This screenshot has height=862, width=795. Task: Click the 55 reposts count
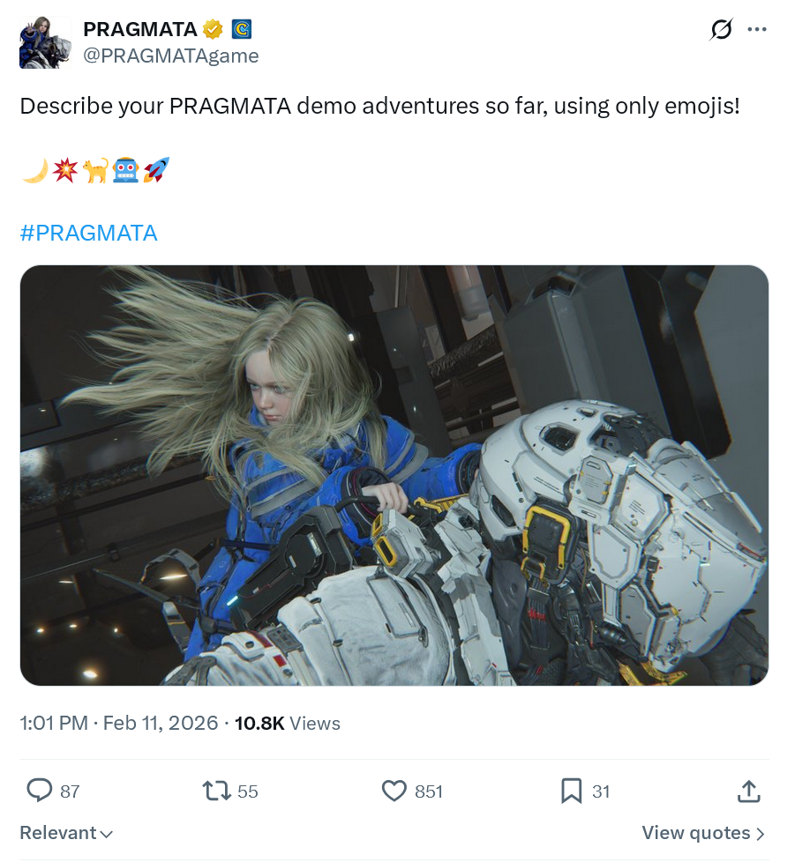point(248,791)
